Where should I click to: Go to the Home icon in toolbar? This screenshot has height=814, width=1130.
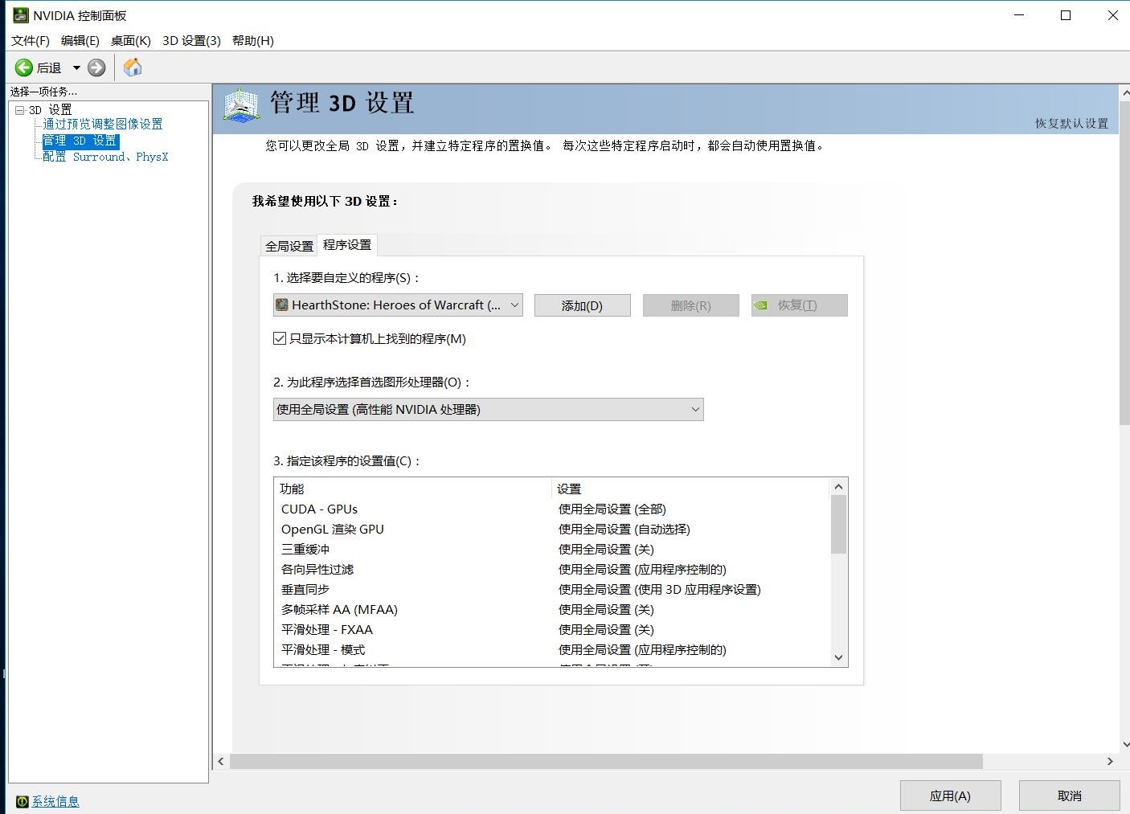(133, 67)
